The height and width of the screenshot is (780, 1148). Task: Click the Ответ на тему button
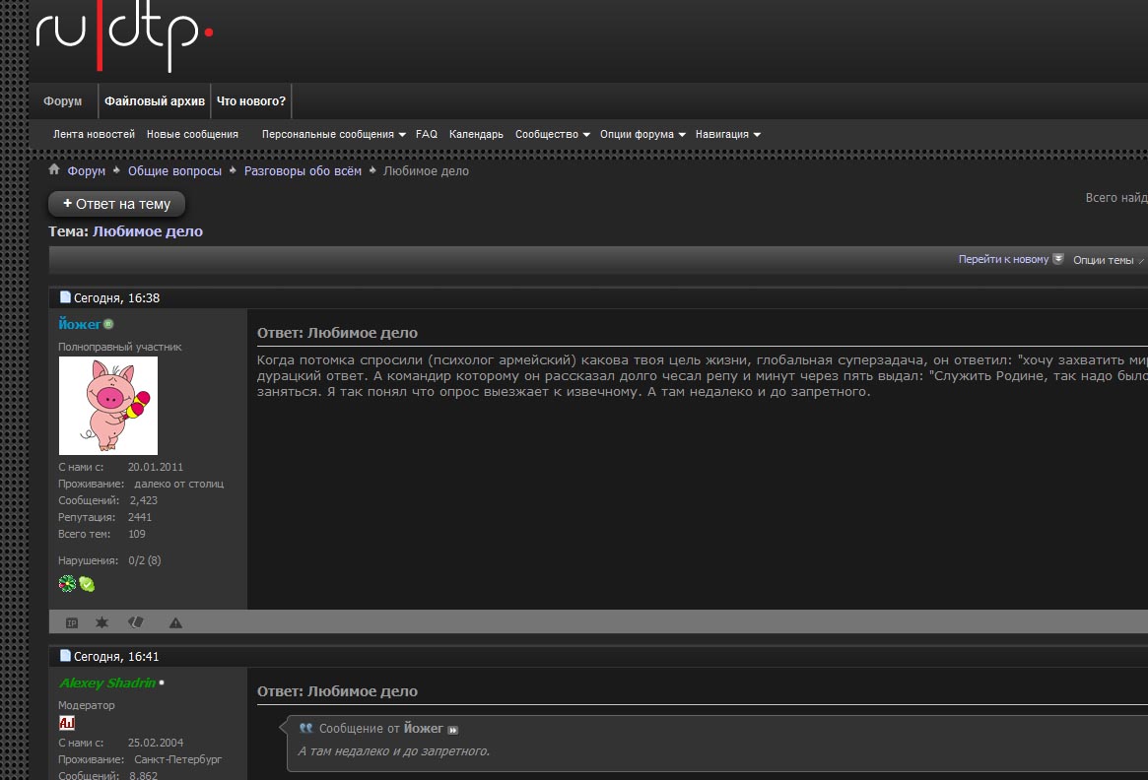116,204
